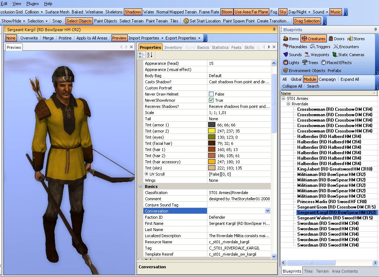Image resolution: width=379 pixels, height=277 pixels.
Task: Click the Expand All button
Action: [x=350, y=79]
